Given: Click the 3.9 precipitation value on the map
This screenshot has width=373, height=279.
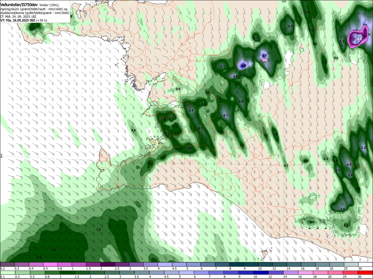Looking at the screenshot, I should [342, 209].
